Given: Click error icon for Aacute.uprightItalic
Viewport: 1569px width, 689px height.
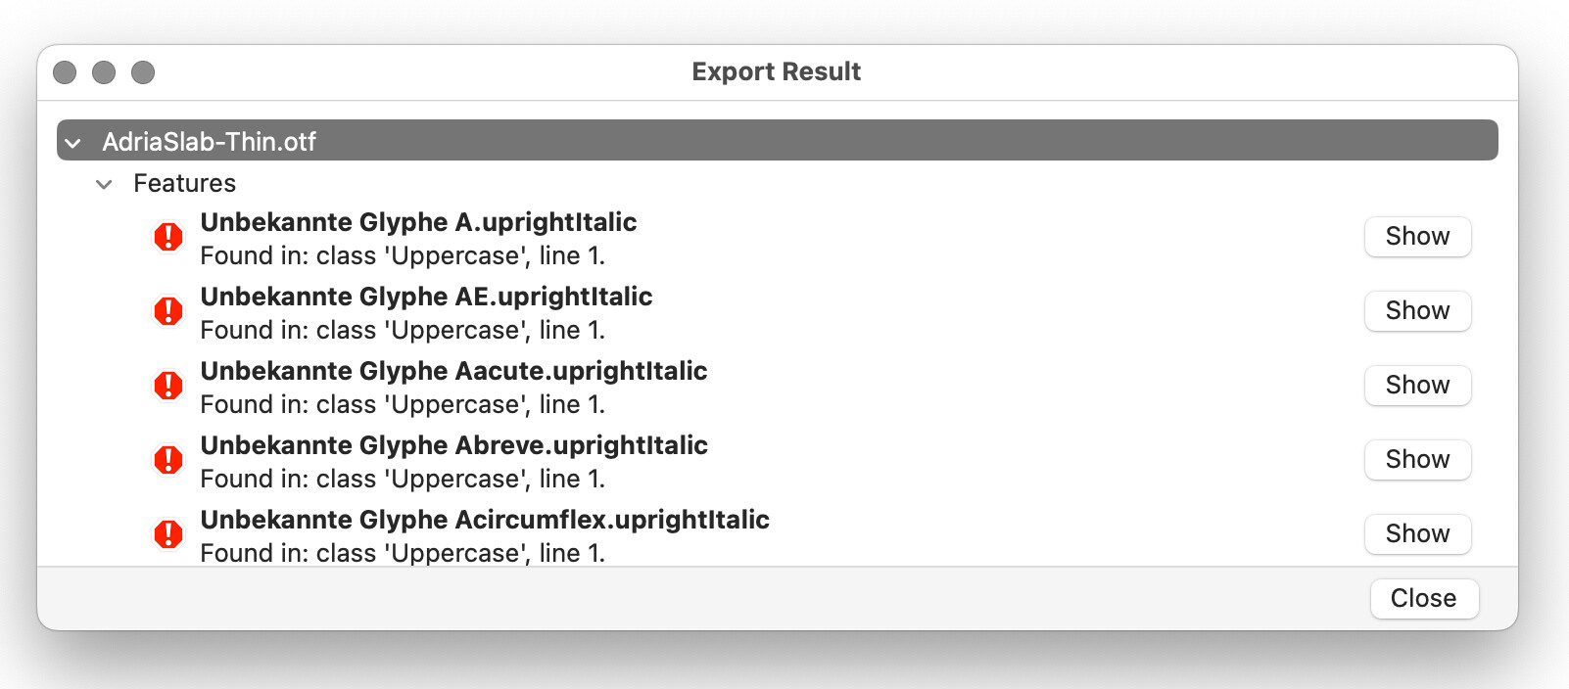Looking at the screenshot, I should click(x=168, y=386).
